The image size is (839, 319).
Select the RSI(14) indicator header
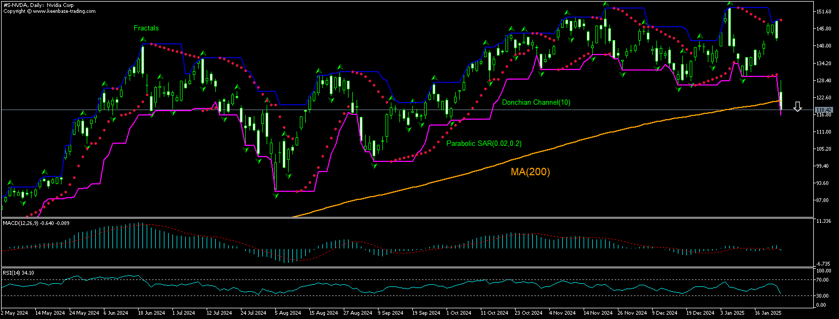point(18,273)
